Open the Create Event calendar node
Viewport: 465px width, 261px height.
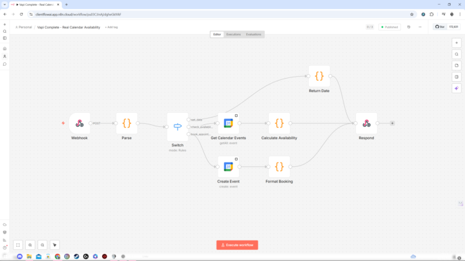(x=229, y=167)
